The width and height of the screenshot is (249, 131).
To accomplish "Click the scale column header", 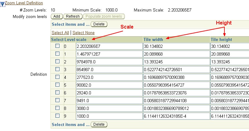I will coord(82,40).
